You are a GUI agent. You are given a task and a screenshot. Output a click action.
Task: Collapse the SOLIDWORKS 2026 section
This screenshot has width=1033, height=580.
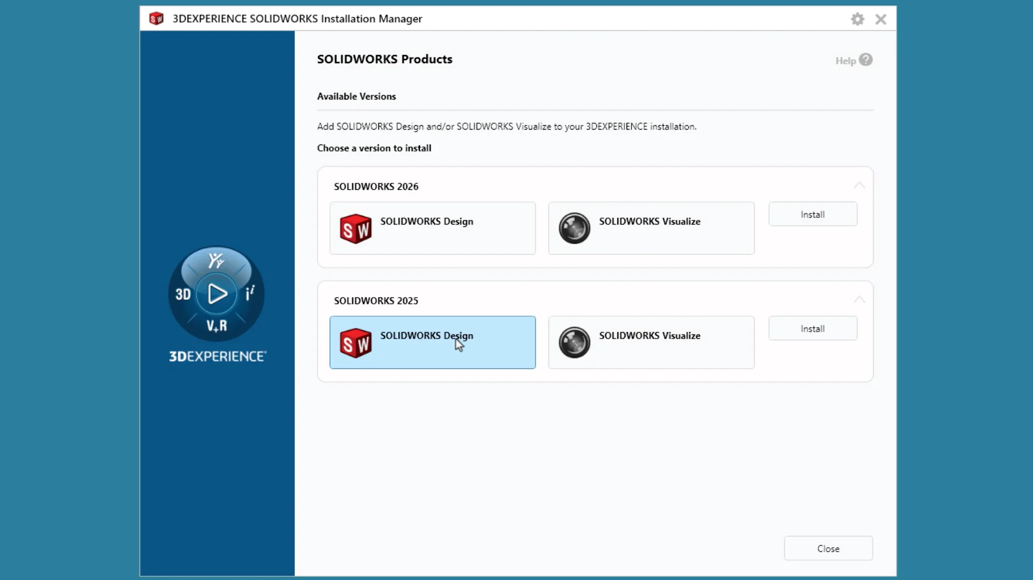(859, 186)
